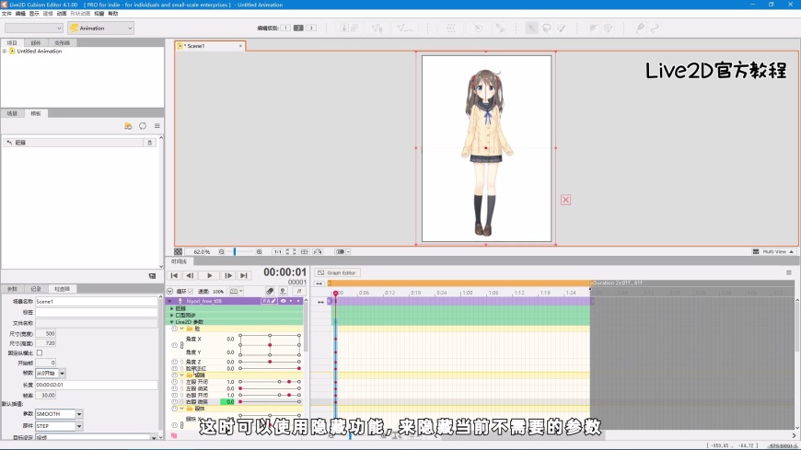Screen dimensions: 801x450
Task: Click the eraser icon in timeline toolbar
Action: 270,291
